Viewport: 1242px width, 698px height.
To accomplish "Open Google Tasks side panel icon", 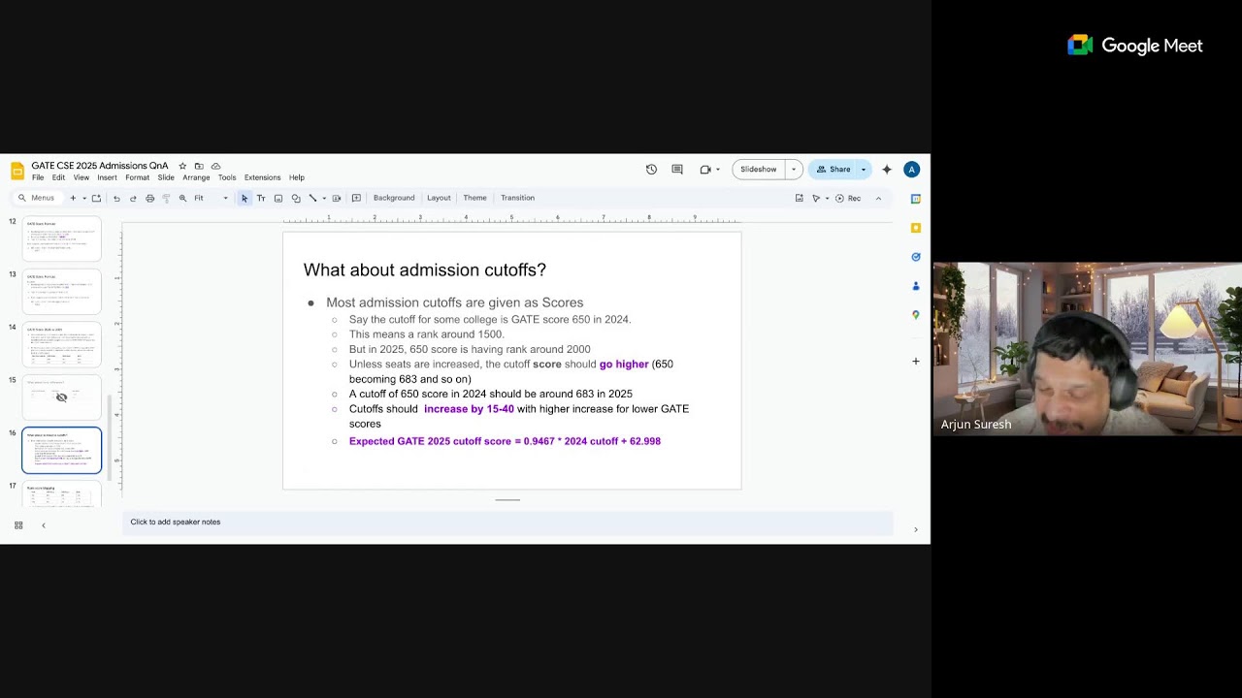I will pos(916,257).
